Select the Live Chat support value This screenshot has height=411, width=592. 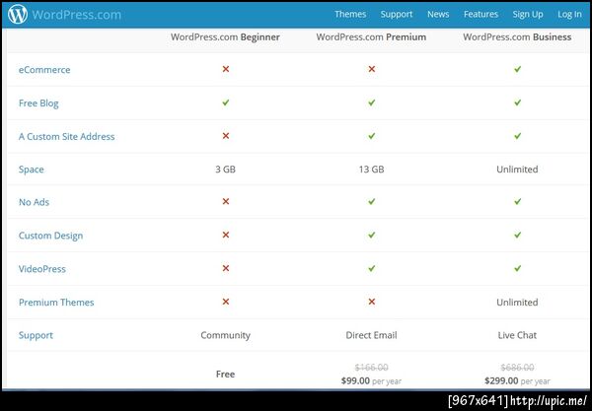[517, 335]
